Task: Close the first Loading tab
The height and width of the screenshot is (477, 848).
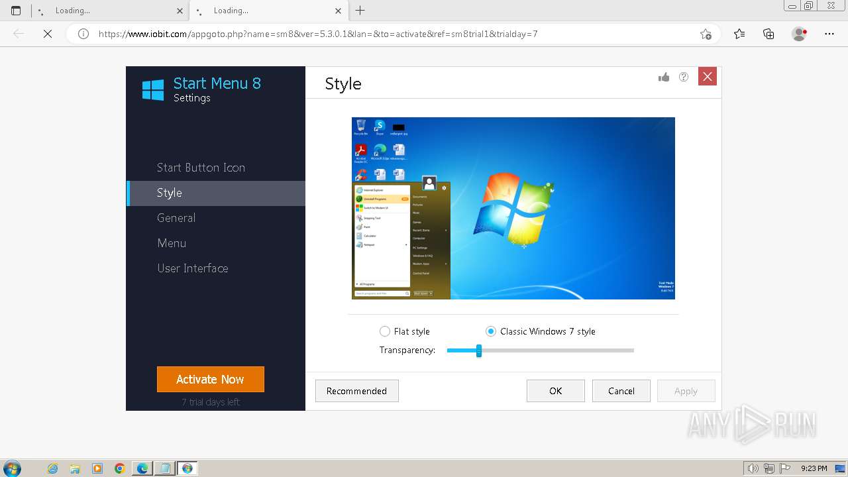Action: point(180,11)
